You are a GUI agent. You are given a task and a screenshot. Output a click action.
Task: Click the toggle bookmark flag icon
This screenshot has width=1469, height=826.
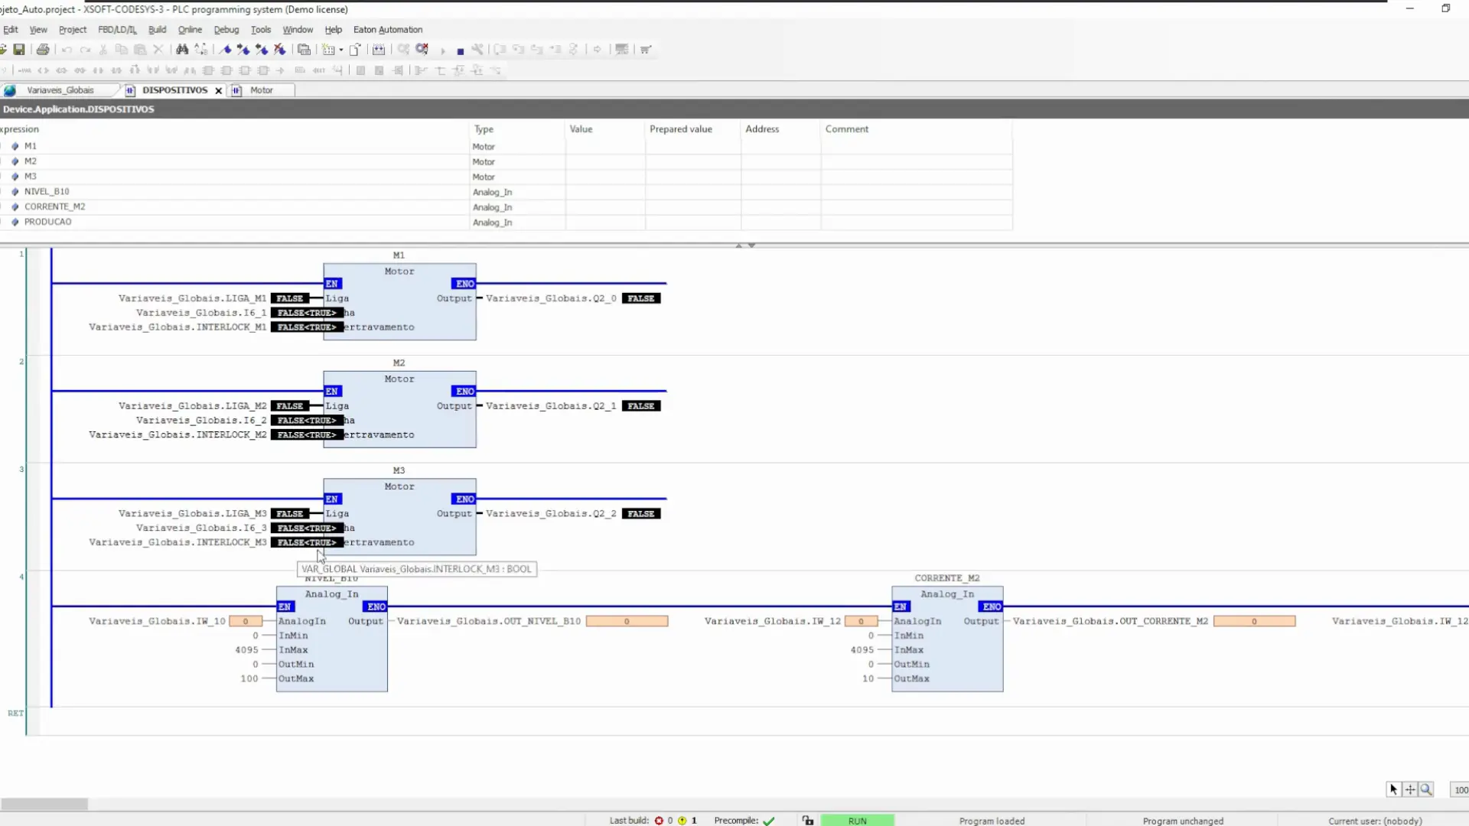pos(225,50)
